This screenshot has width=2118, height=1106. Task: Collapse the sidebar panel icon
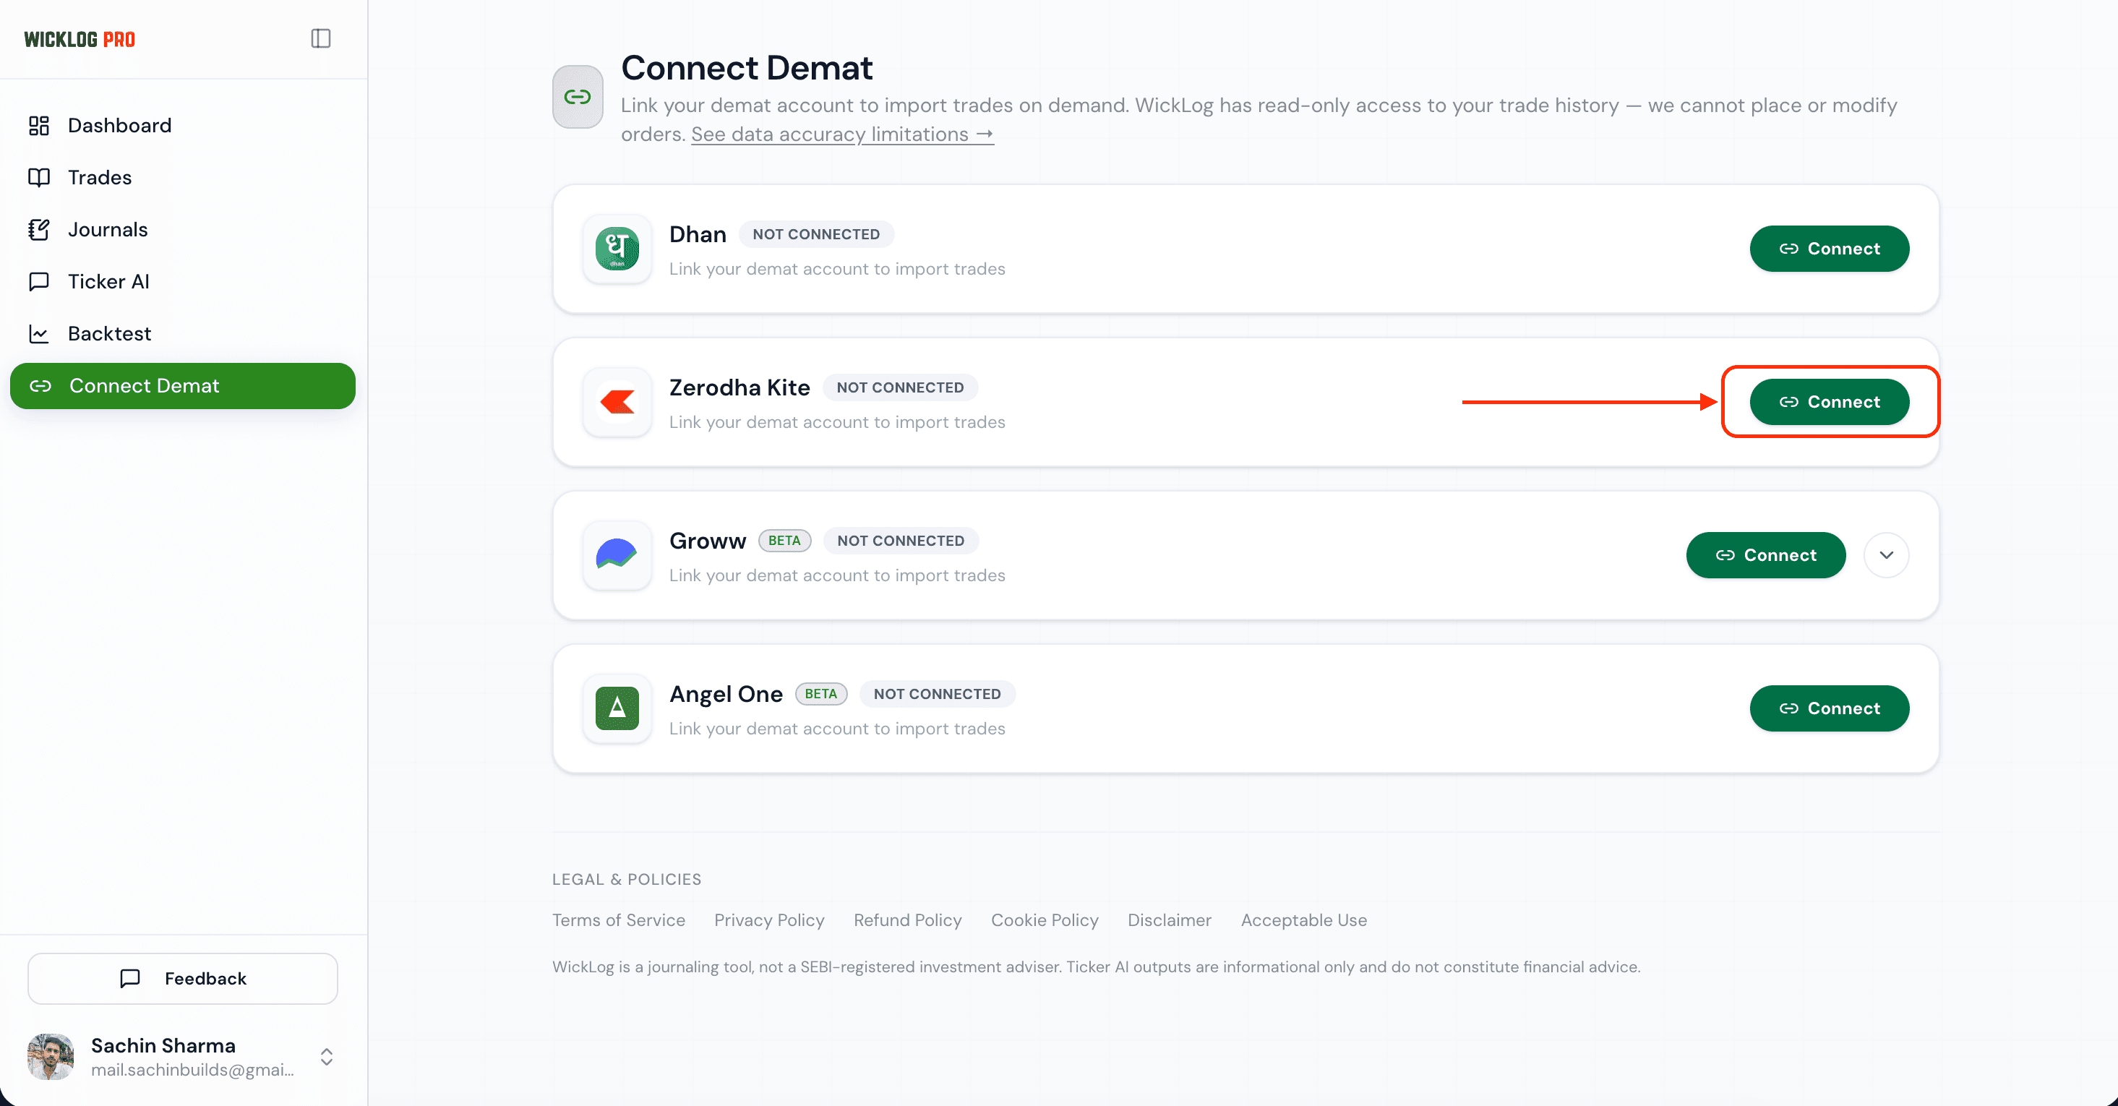[321, 38]
